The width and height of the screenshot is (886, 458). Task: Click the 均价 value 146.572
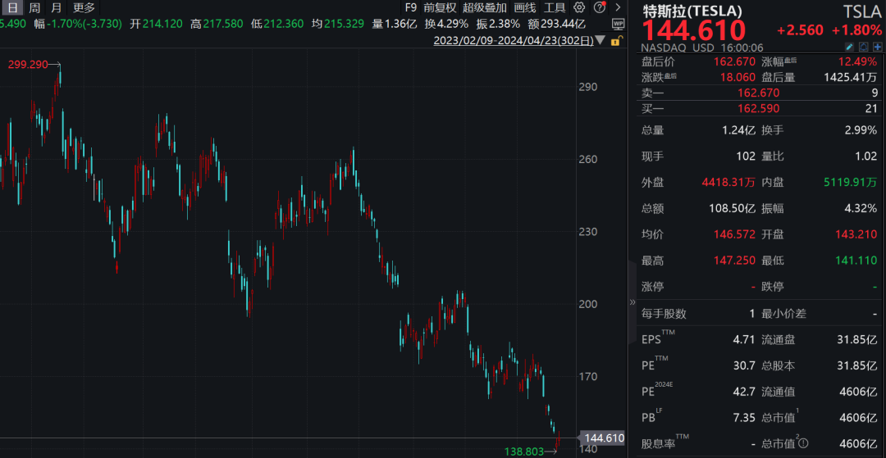pyautogui.click(x=734, y=234)
